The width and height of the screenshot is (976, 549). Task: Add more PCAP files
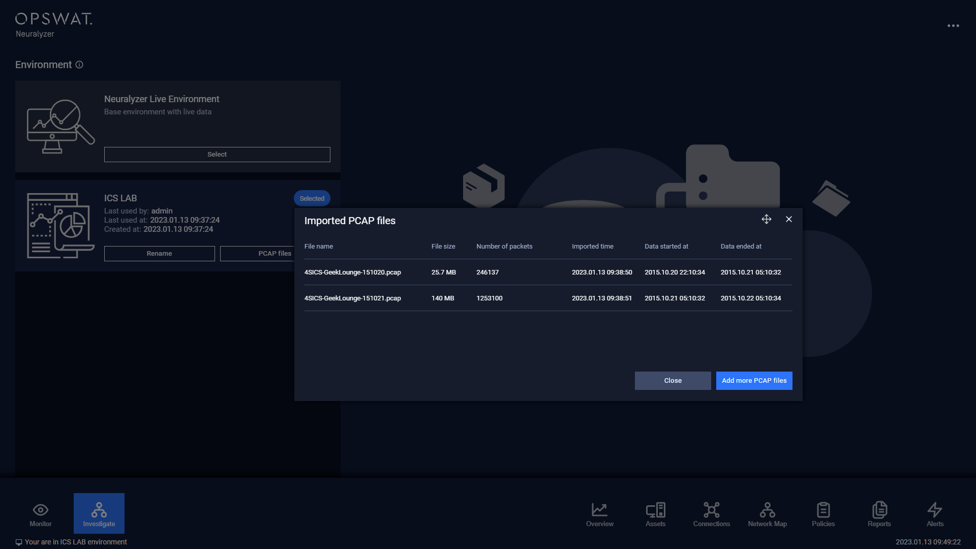click(x=754, y=381)
